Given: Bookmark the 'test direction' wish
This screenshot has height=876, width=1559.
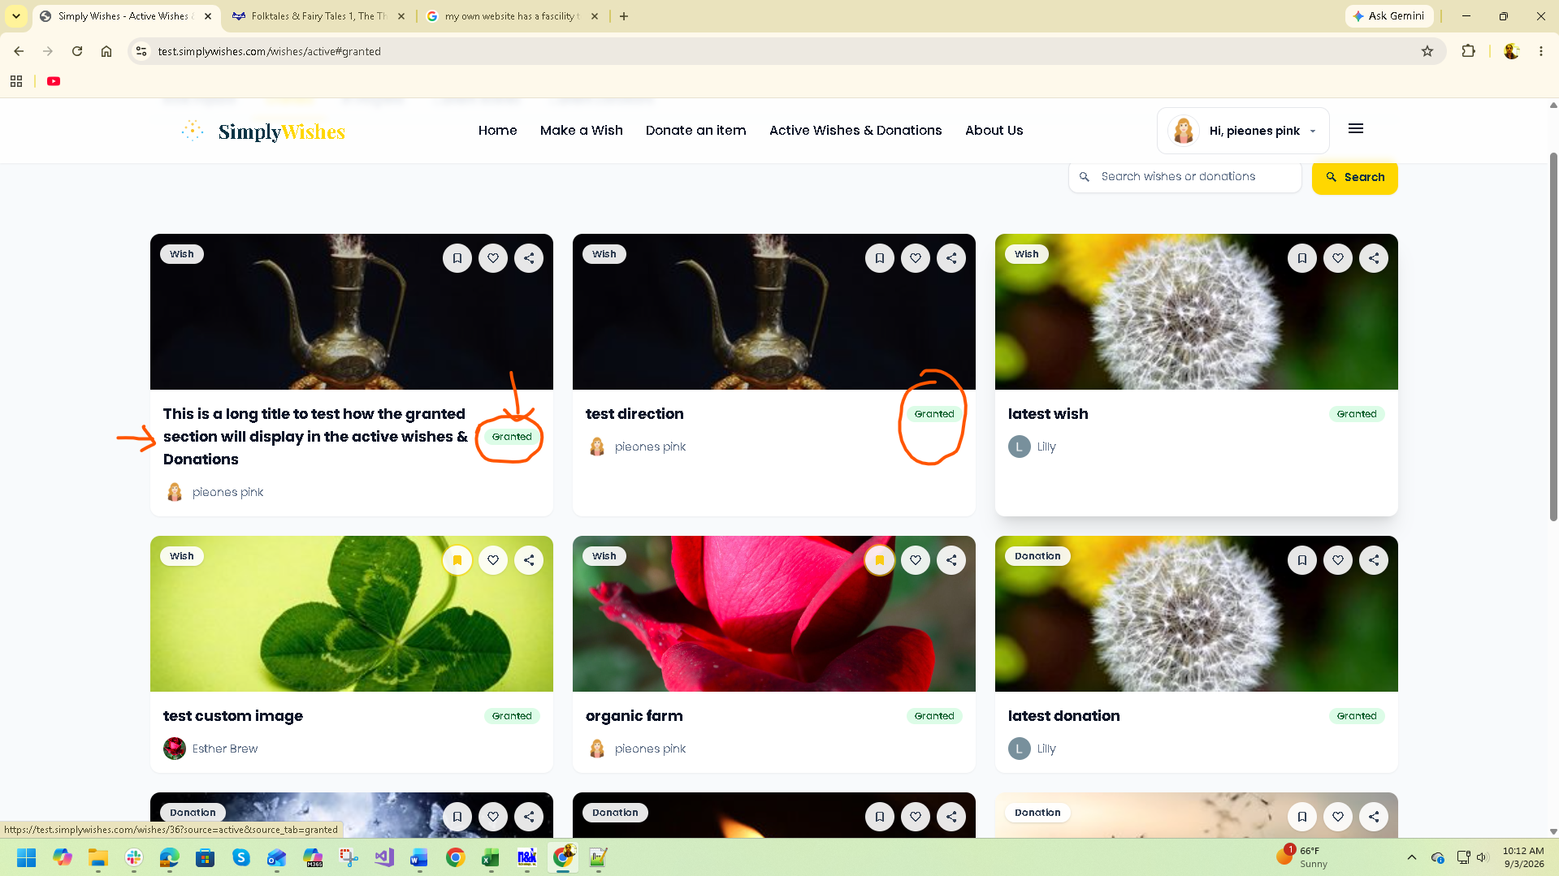Looking at the screenshot, I should (880, 258).
